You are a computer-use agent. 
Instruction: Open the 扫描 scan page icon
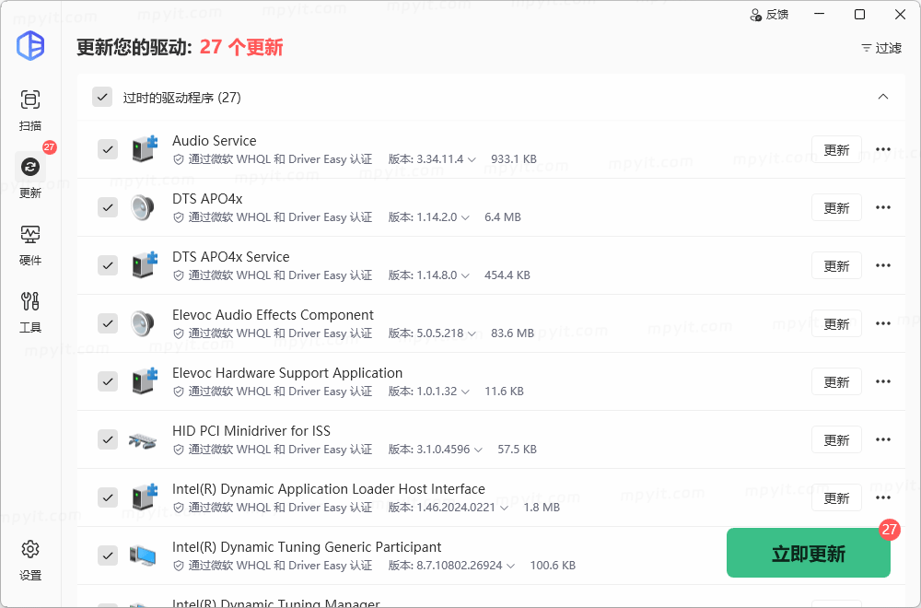(x=30, y=99)
